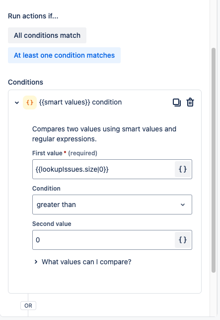Click the orange smart values condition icon

click(x=30, y=103)
